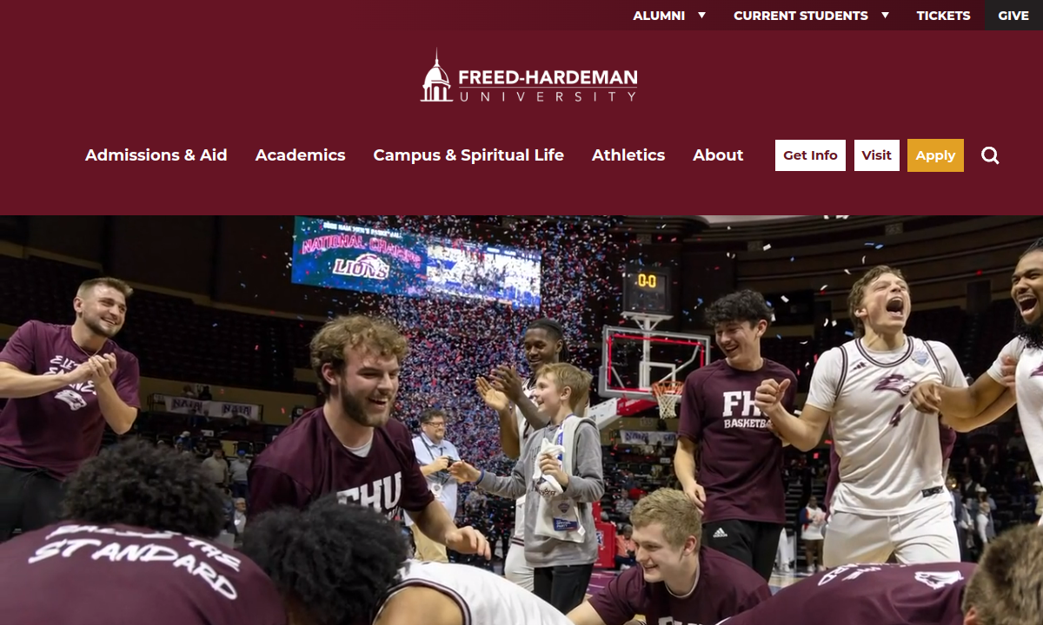Click the National Champs jumbotron in the photo
The image size is (1043, 625).
[416, 263]
